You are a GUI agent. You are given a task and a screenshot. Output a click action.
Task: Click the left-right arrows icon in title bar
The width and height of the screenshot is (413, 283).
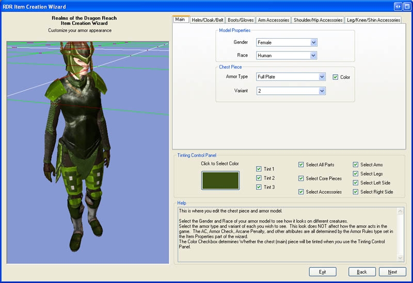pyautogui.click(x=398, y=6)
